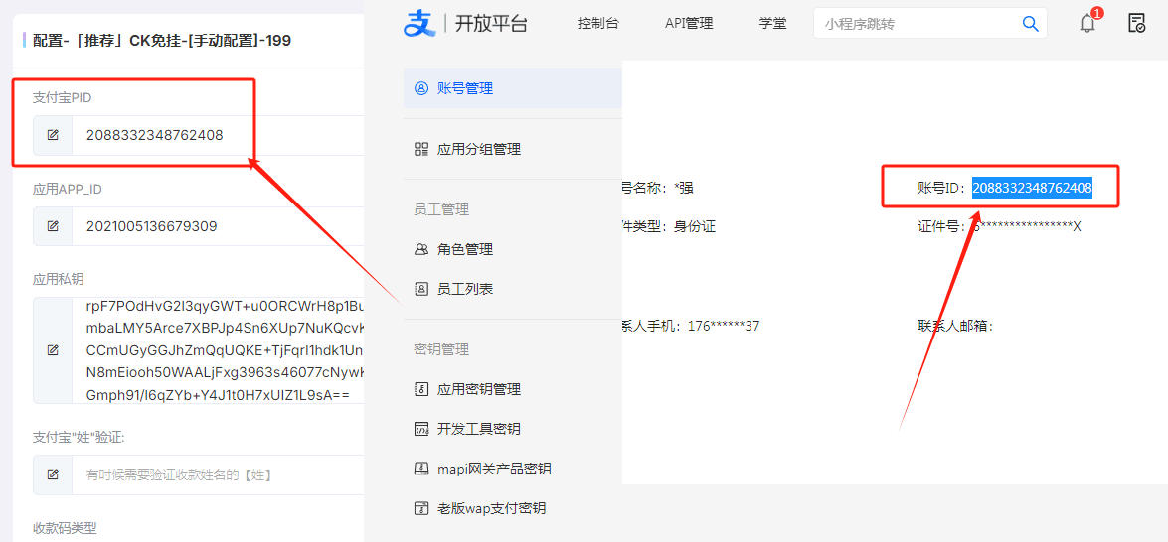The width and height of the screenshot is (1168, 542).
Task: Open the 控制台 menu
Action: tap(597, 24)
